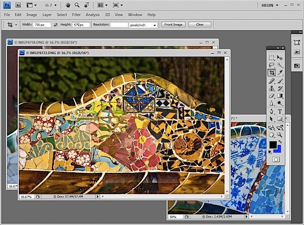Swap width and height values
The height and width of the screenshot is (225, 304).
pos(56,25)
